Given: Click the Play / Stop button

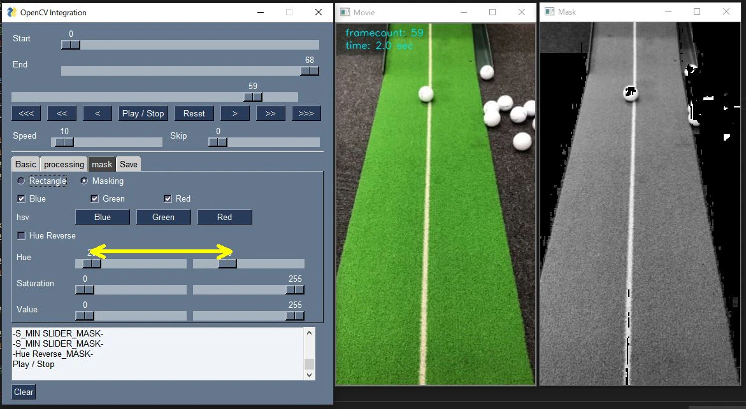Looking at the screenshot, I should tap(143, 113).
